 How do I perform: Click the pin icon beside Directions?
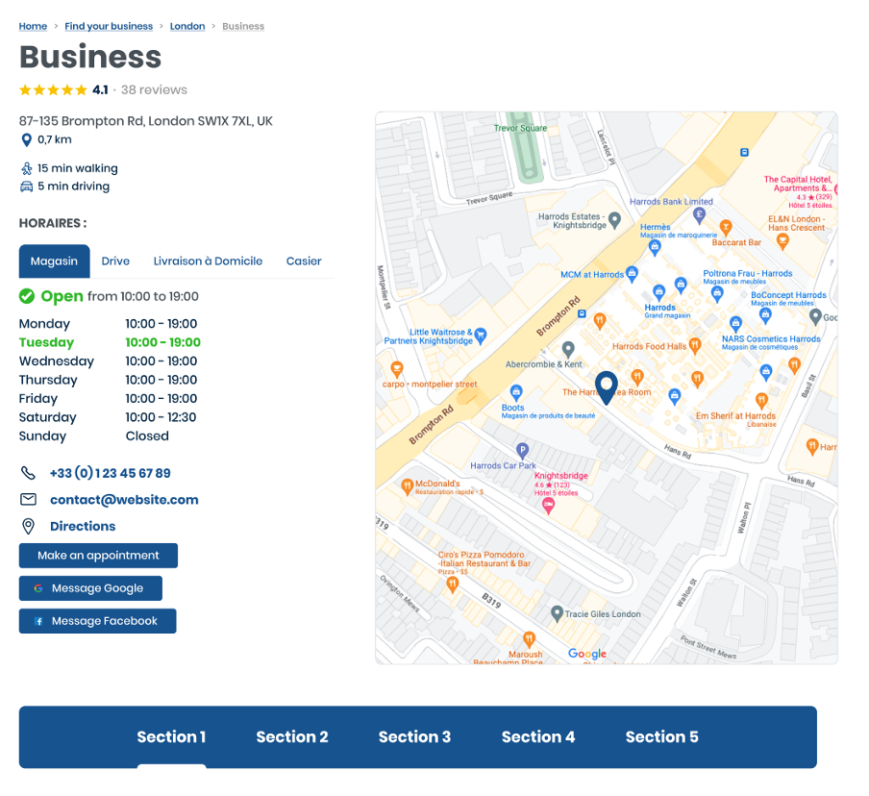coord(28,526)
